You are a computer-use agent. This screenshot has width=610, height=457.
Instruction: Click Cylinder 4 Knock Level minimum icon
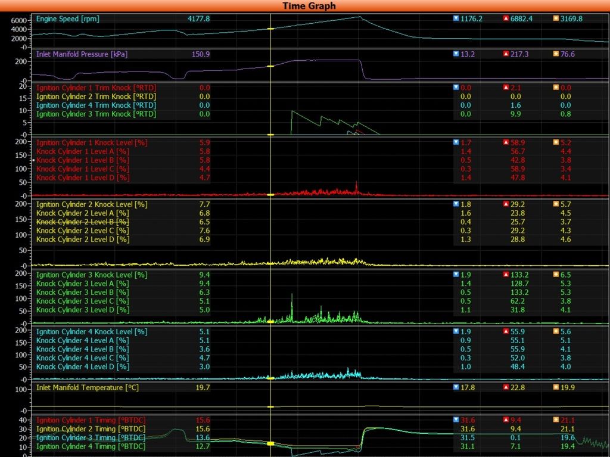(456, 331)
